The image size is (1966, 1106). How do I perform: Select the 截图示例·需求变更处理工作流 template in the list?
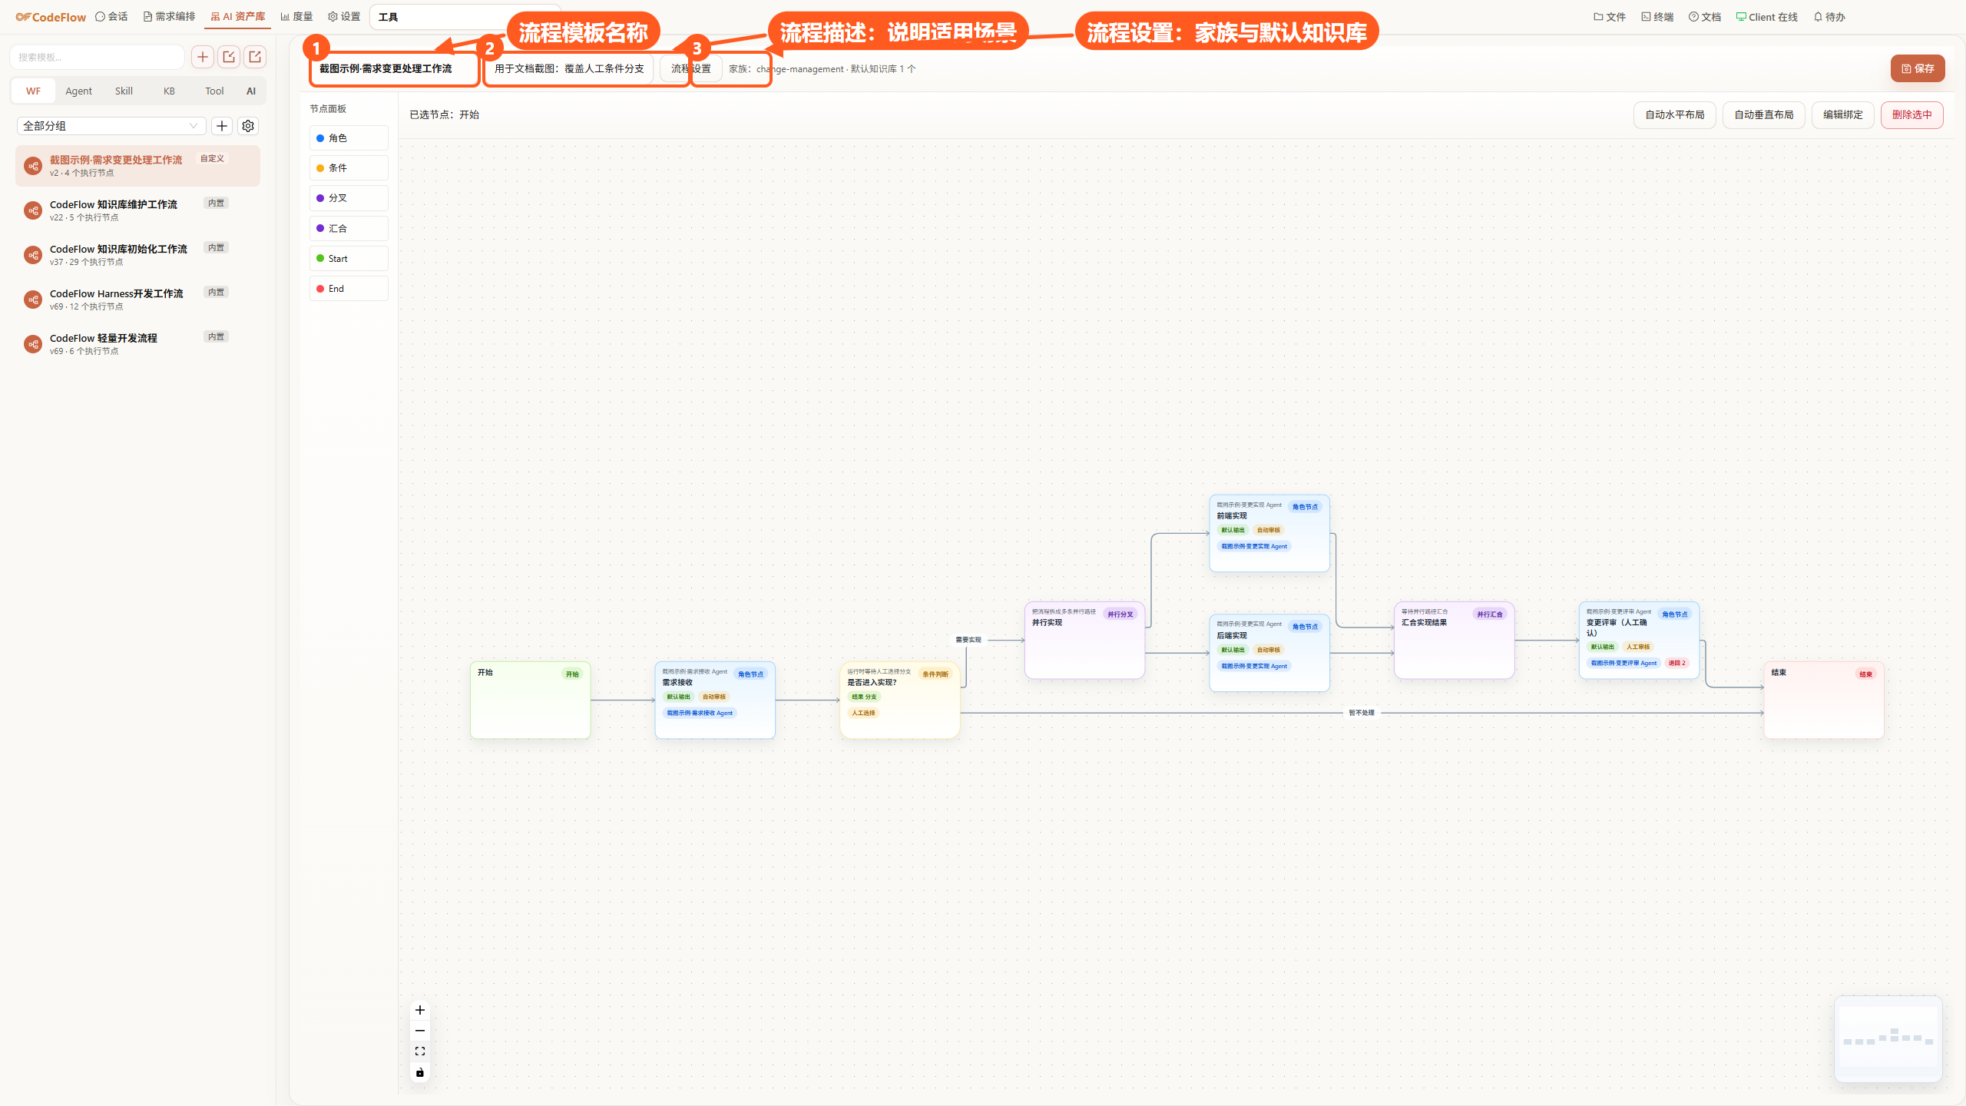pos(137,166)
